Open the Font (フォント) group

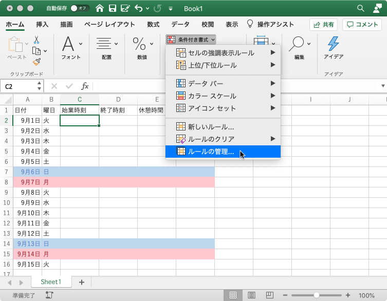[71, 48]
